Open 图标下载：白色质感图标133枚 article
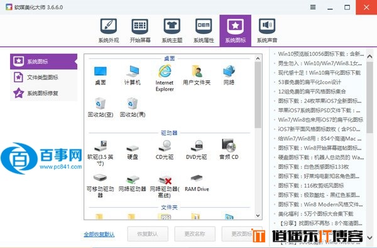This screenshot has width=377, height=248. [314, 167]
